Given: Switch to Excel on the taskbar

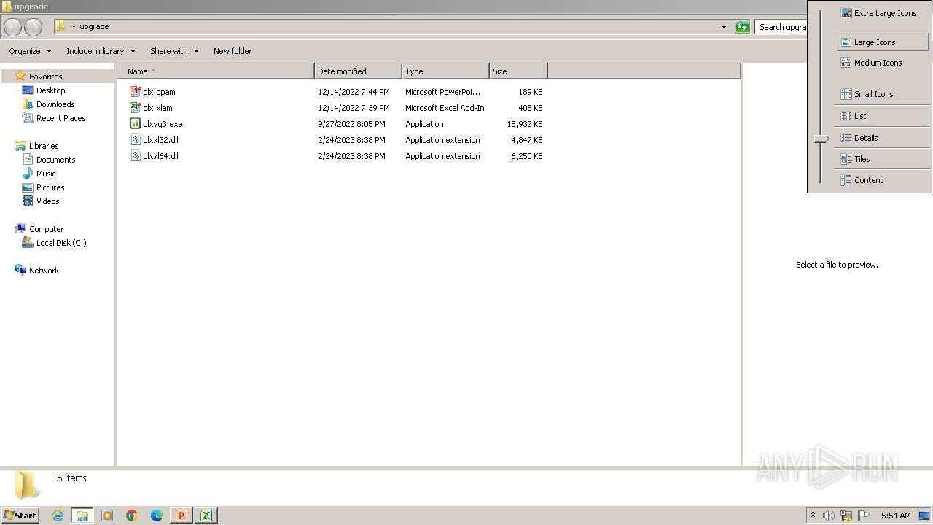Looking at the screenshot, I should [x=206, y=516].
